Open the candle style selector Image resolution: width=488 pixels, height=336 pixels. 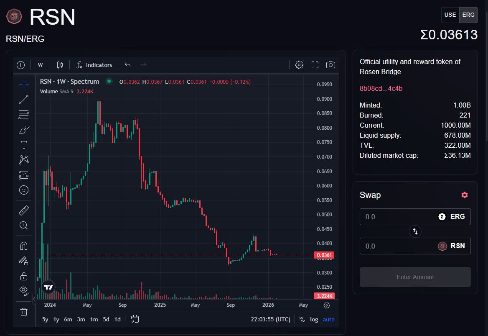(x=59, y=65)
